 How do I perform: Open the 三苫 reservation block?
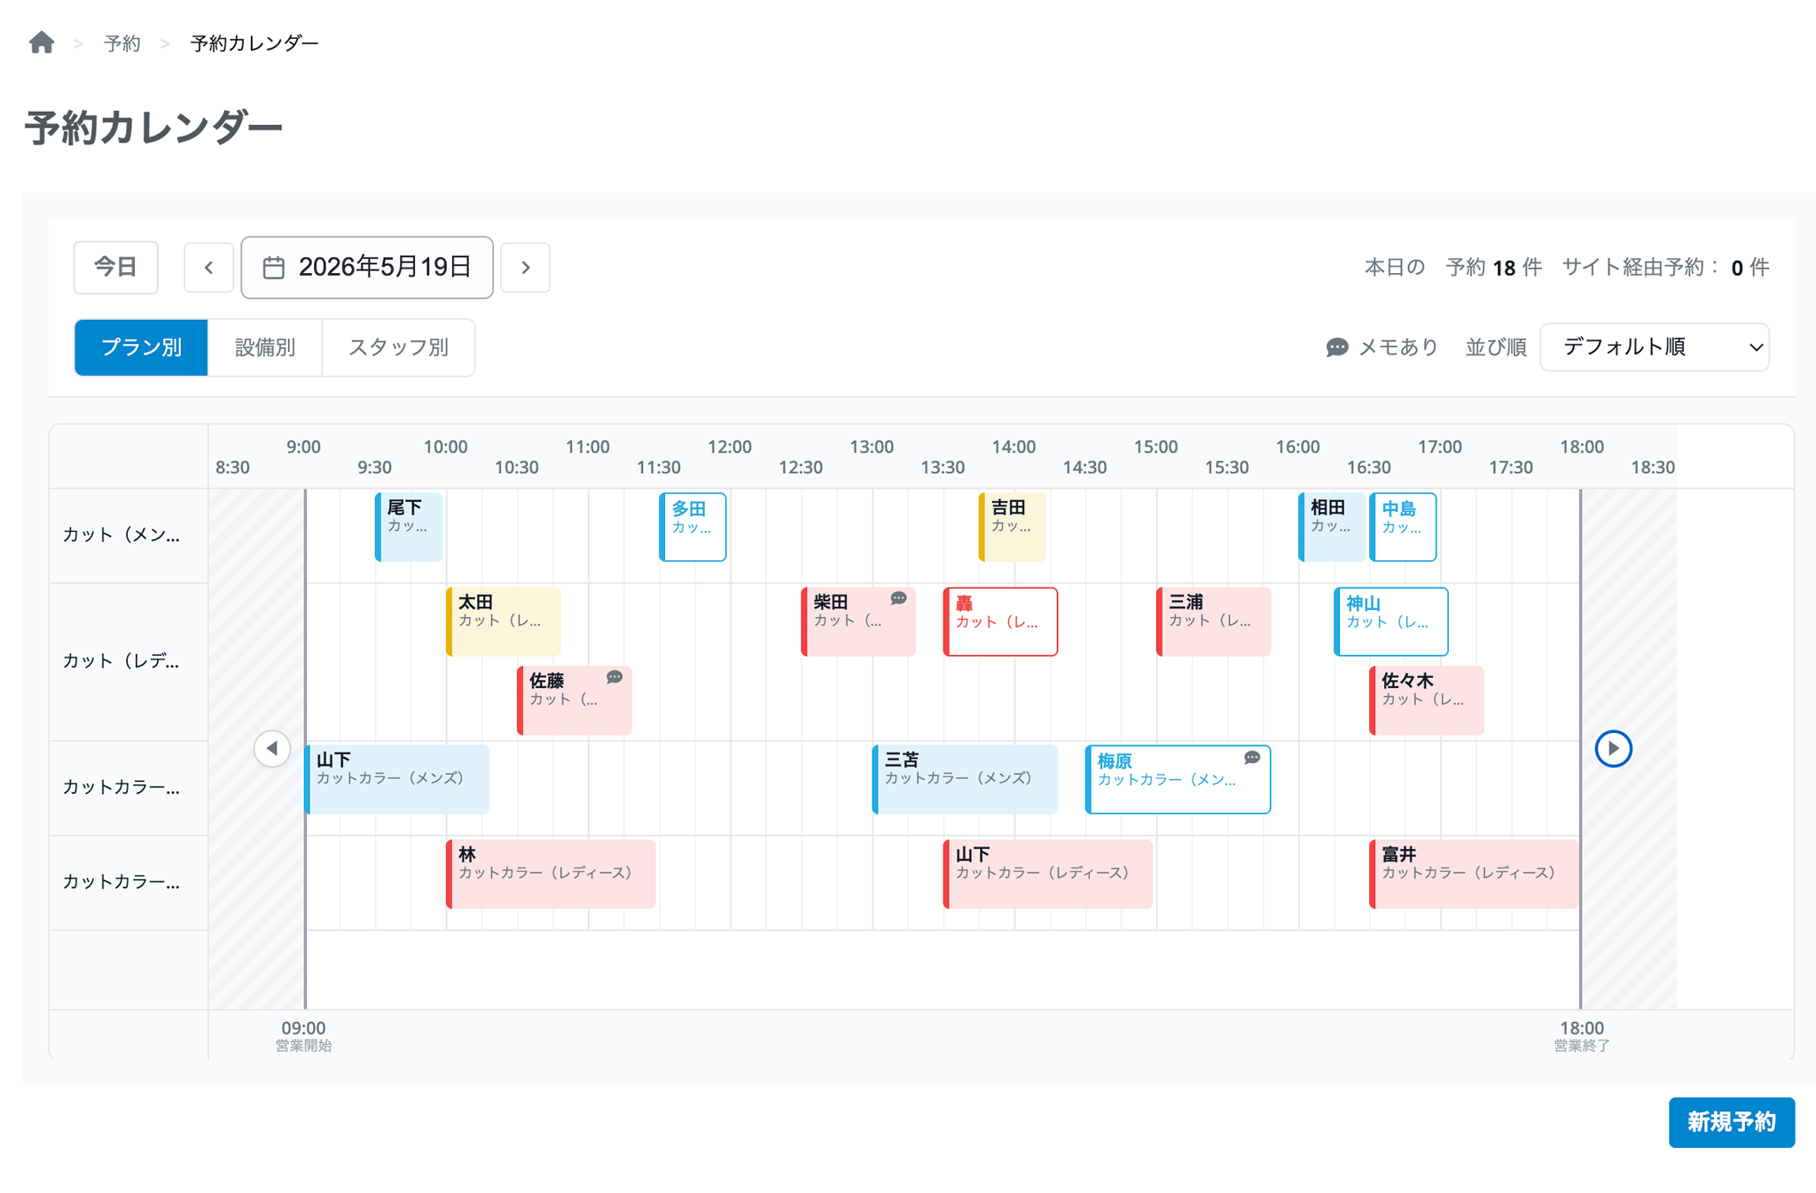(965, 779)
